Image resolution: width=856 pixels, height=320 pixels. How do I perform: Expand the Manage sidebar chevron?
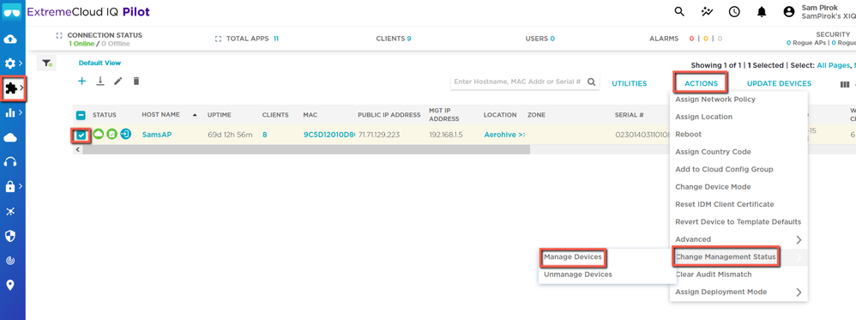click(21, 88)
